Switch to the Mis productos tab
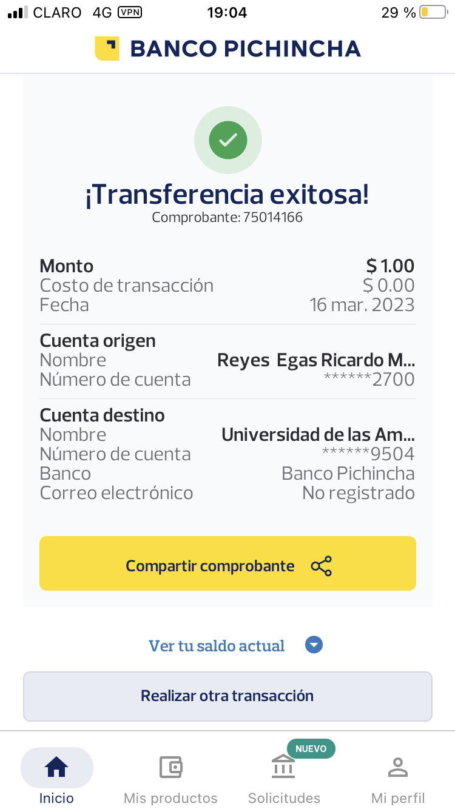 tap(170, 797)
